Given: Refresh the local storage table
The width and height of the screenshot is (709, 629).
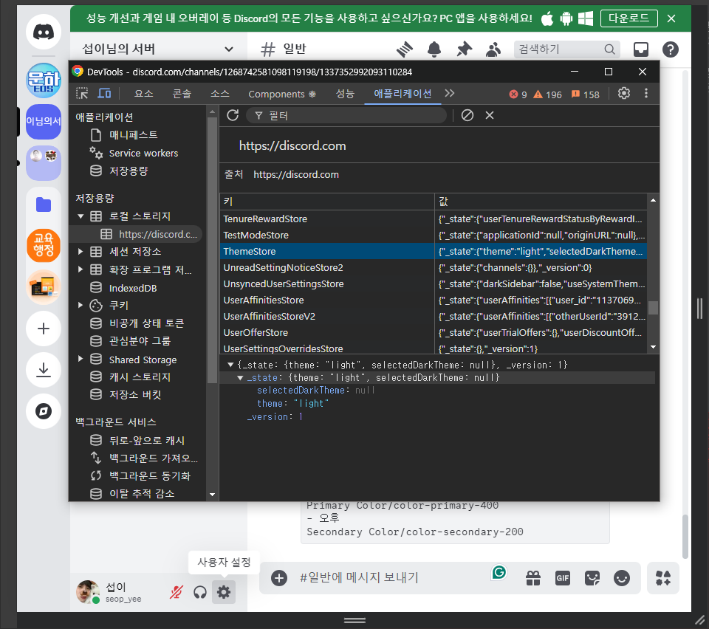Looking at the screenshot, I should 233,115.
